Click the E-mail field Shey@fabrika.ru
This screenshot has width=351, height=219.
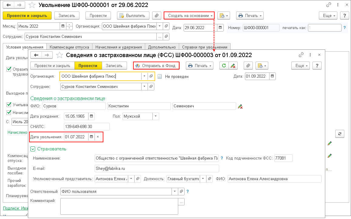(157, 168)
